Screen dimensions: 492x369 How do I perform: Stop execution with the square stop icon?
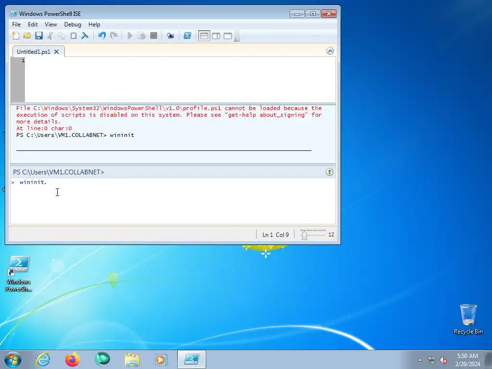153,36
